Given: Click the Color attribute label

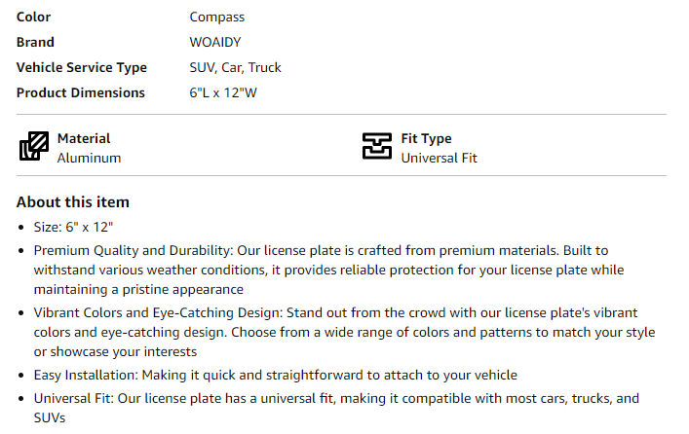Looking at the screenshot, I should coord(33,18).
